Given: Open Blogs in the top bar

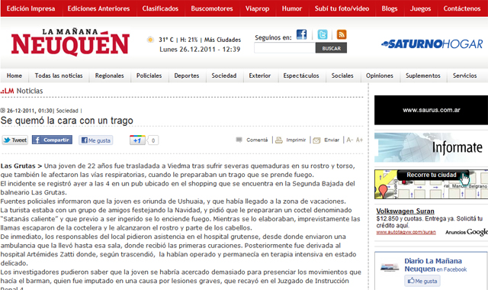Looking at the screenshot, I should (x=390, y=8).
